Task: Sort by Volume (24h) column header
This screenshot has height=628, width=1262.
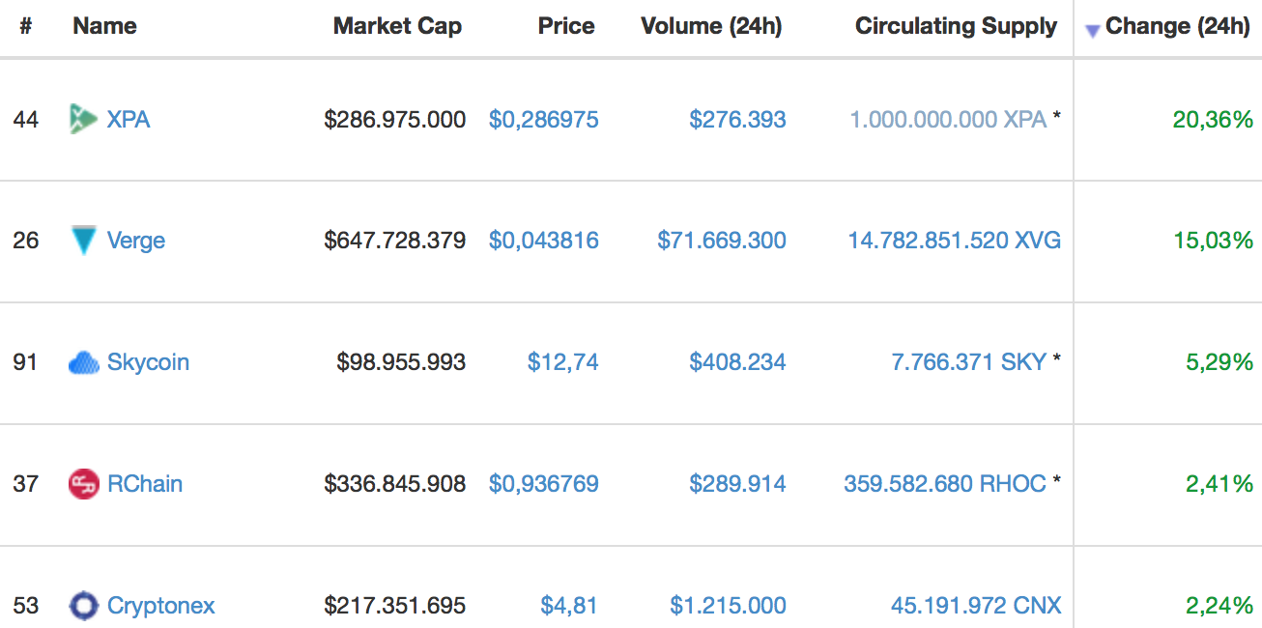Action: coord(711,26)
